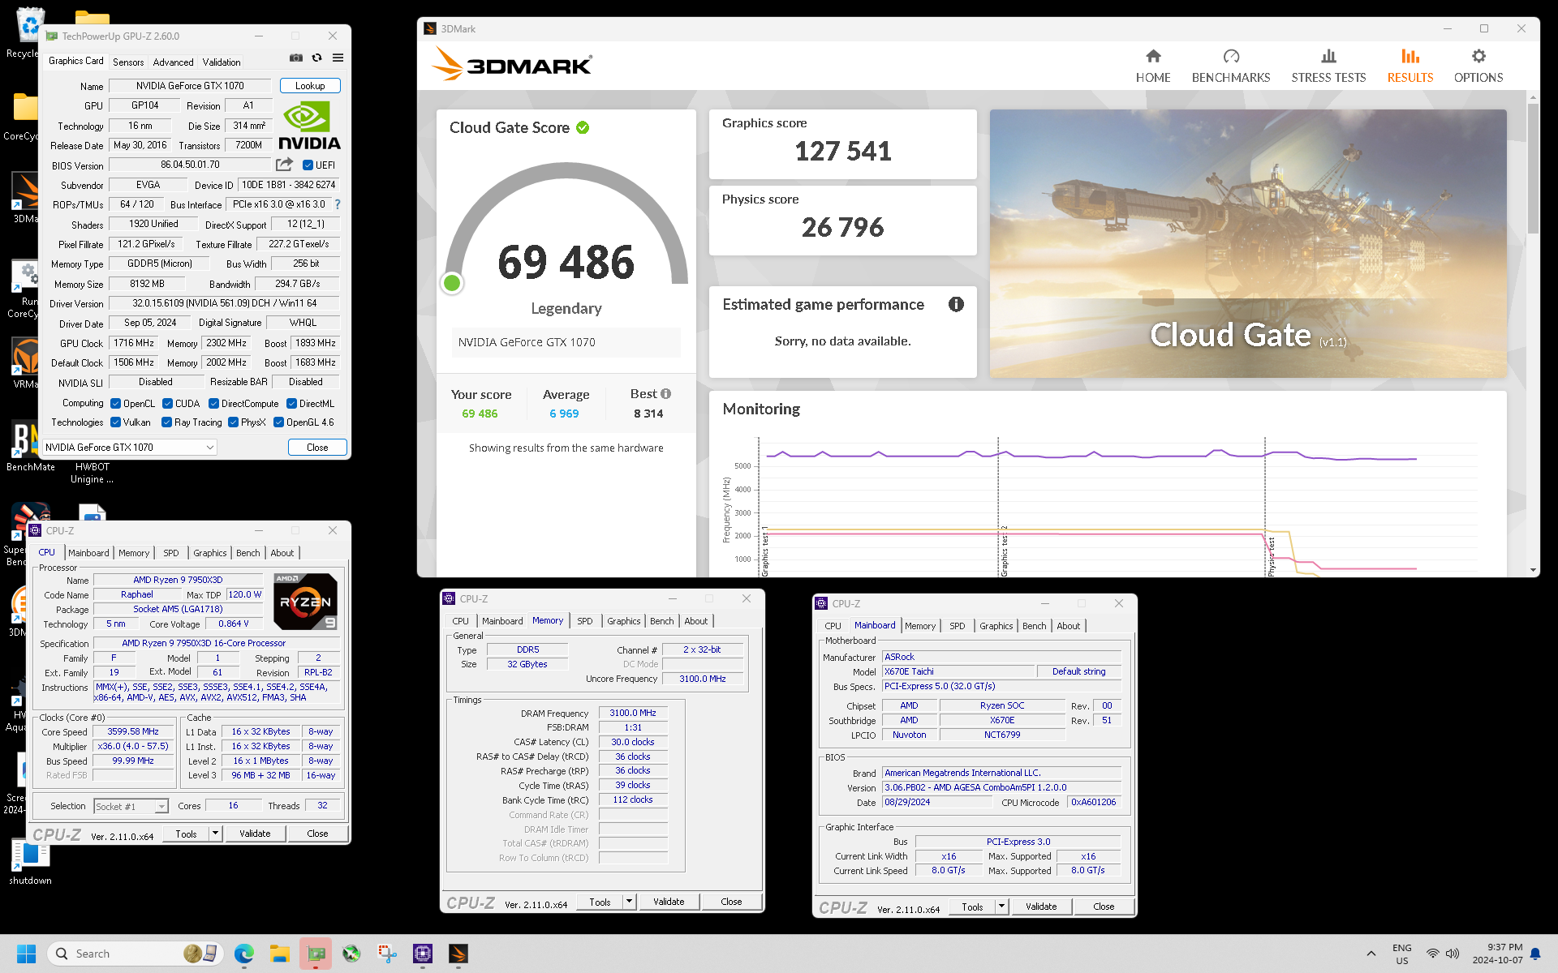Image resolution: width=1558 pixels, height=973 pixels.
Task: Open the Validation tab in GPU-Z
Action: pos(222,62)
